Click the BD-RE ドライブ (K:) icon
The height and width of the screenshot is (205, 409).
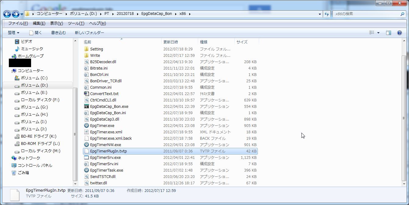[17, 136]
